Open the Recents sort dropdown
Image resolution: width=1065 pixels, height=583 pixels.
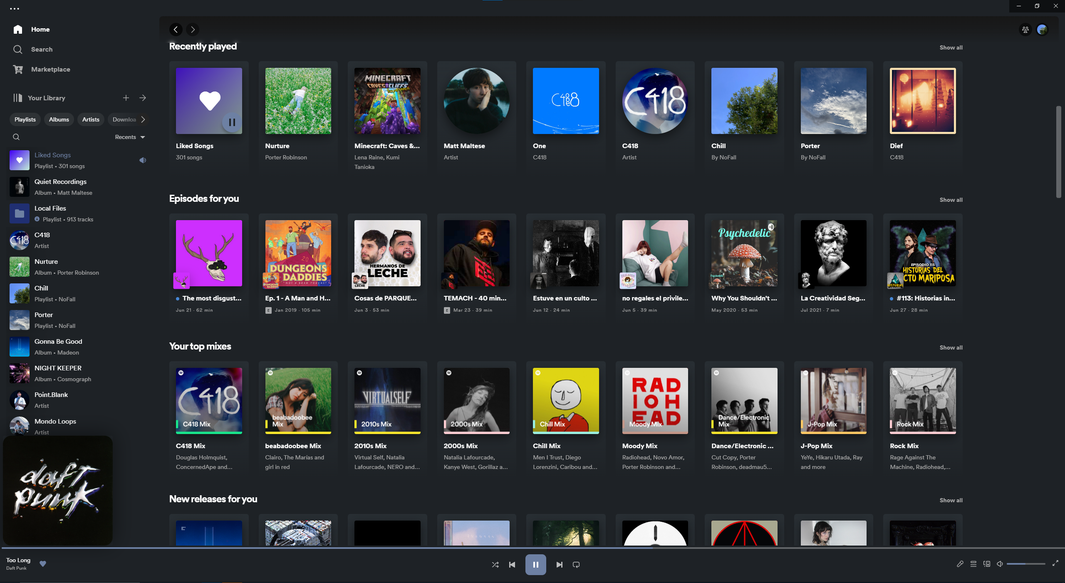[130, 137]
